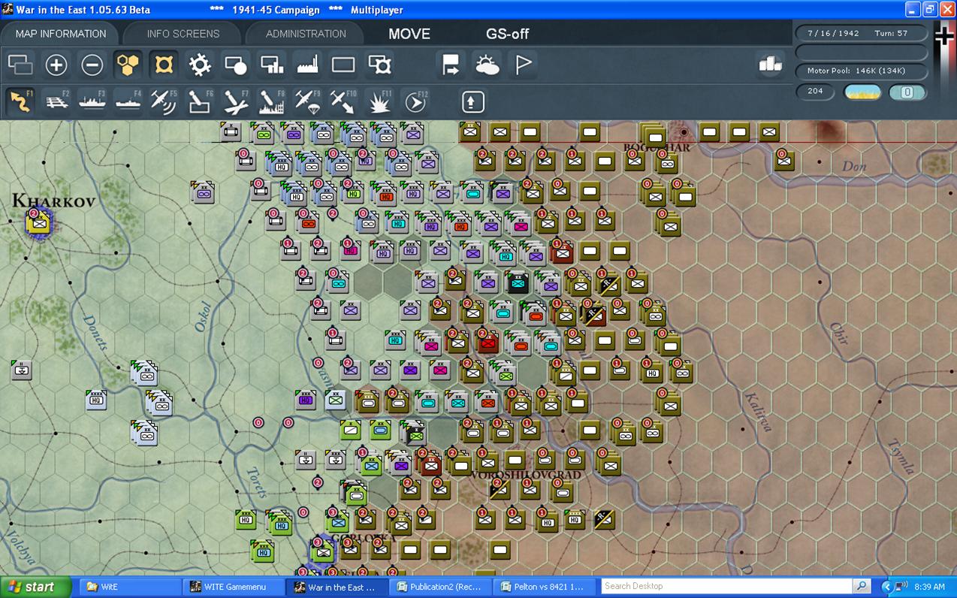957x598 pixels.
Task: Toggle the highlighted square-ring map overlay icon
Action: click(164, 65)
